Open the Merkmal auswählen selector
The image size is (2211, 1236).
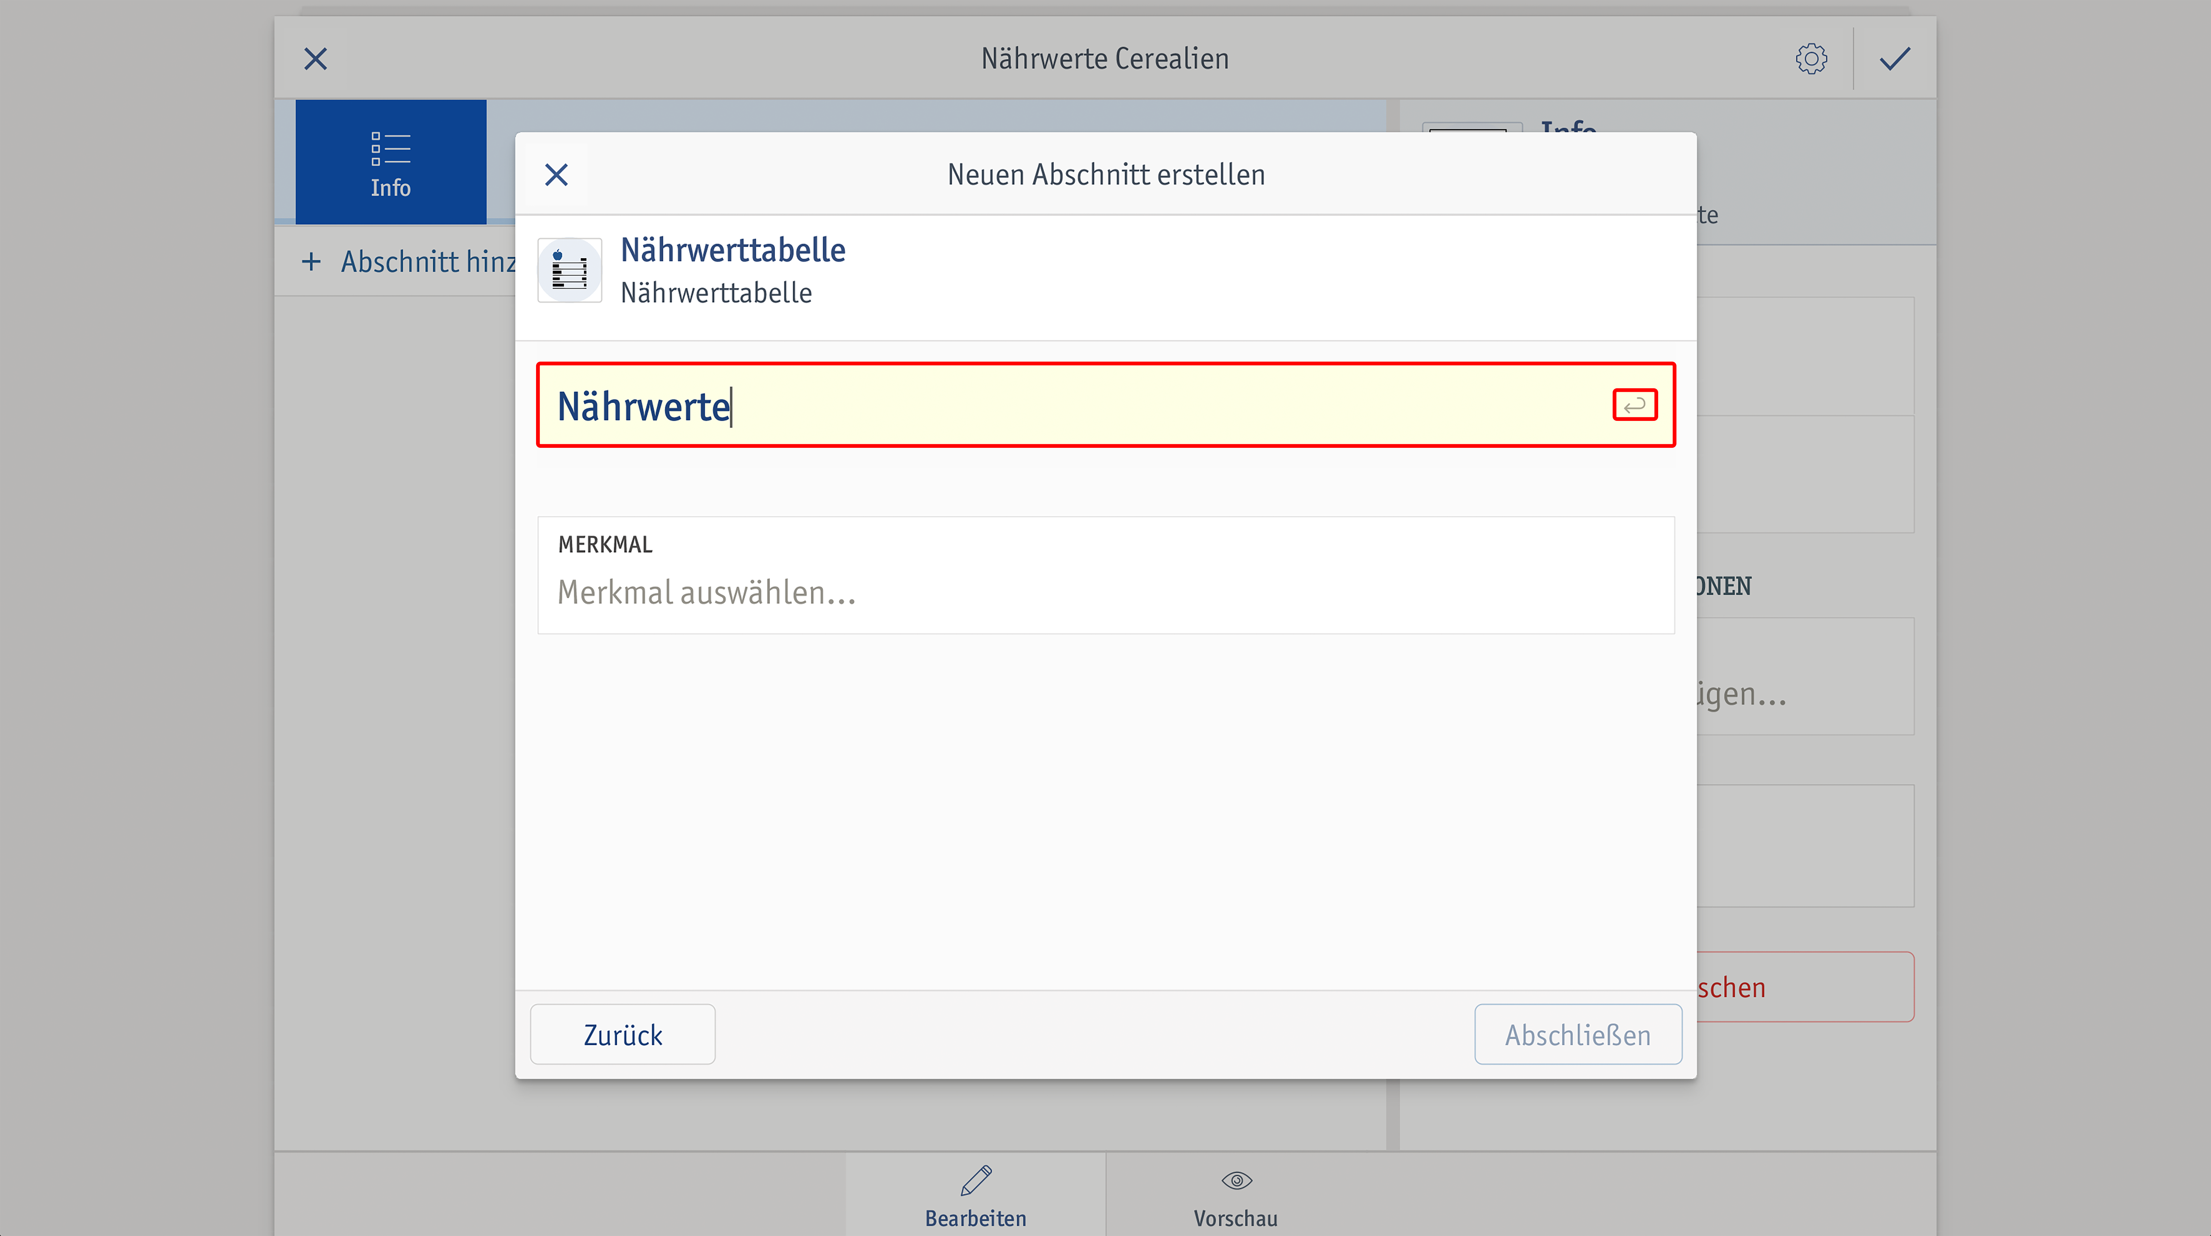(x=1106, y=575)
